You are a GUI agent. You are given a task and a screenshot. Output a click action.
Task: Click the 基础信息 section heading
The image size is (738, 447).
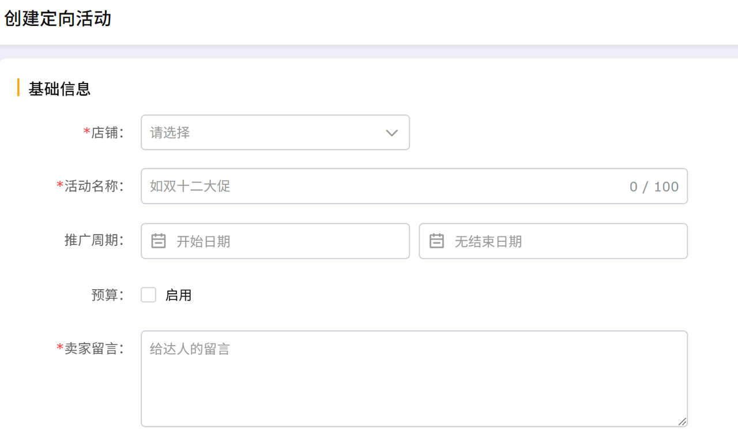coord(59,89)
